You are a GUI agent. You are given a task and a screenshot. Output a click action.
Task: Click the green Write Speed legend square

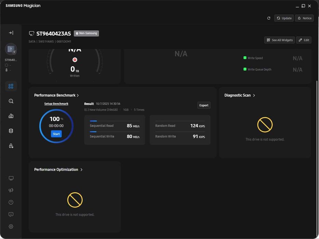click(x=245, y=58)
